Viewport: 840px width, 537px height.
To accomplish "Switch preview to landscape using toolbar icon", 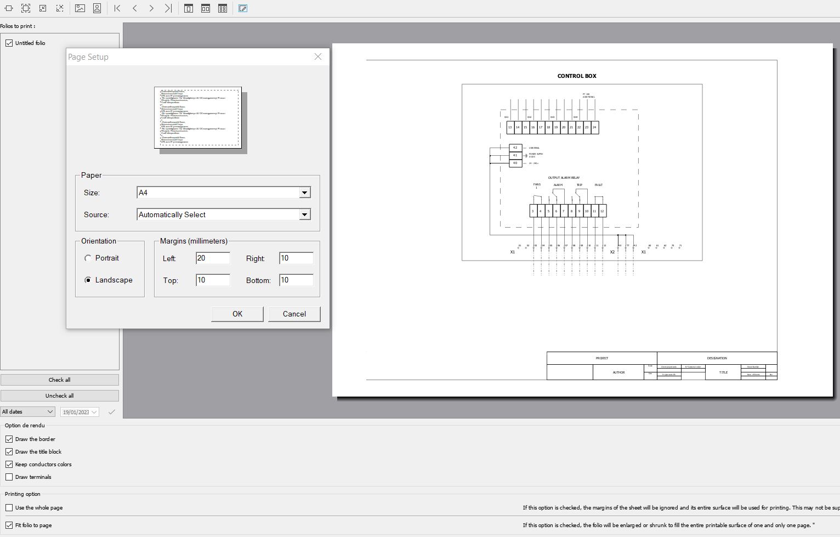I will click(x=80, y=8).
